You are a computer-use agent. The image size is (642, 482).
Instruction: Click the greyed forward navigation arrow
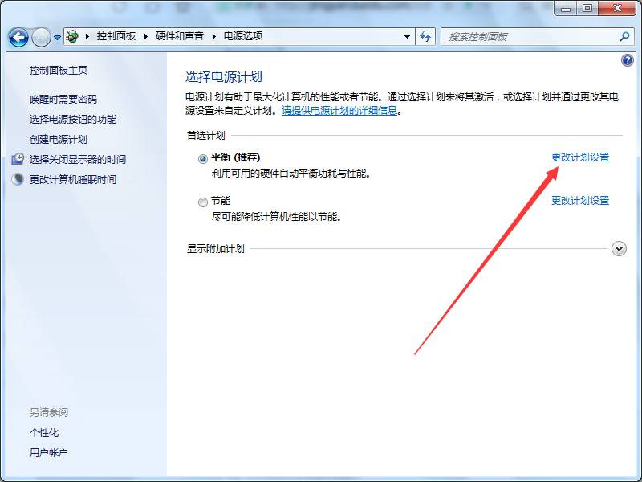click(41, 37)
